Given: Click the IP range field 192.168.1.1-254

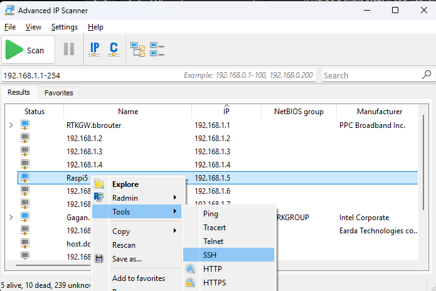Looking at the screenshot, I should coord(159,75).
